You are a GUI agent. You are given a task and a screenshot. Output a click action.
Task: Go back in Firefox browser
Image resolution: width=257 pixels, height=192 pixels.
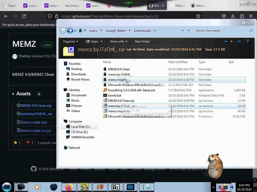coord(6,16)
